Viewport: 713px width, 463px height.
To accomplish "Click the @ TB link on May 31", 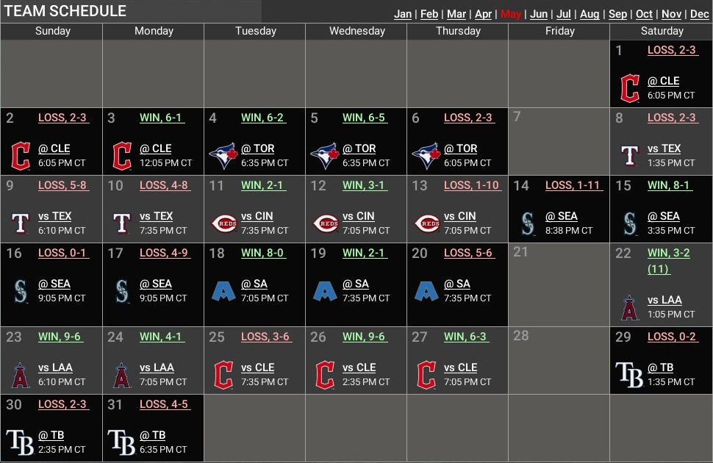I will [152, 435].
